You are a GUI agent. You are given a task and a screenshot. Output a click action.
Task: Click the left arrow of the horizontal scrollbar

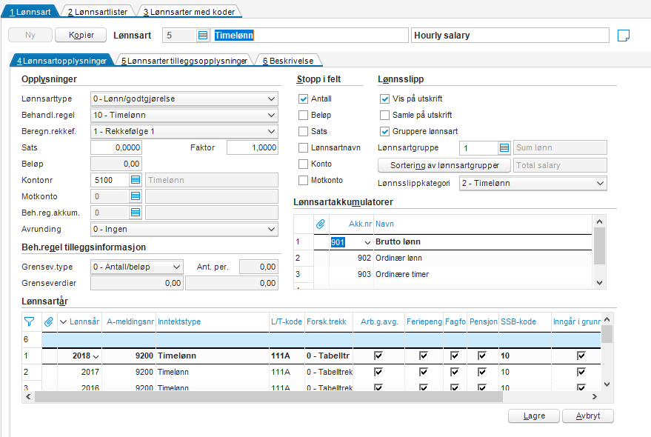(x=28, y=397)
